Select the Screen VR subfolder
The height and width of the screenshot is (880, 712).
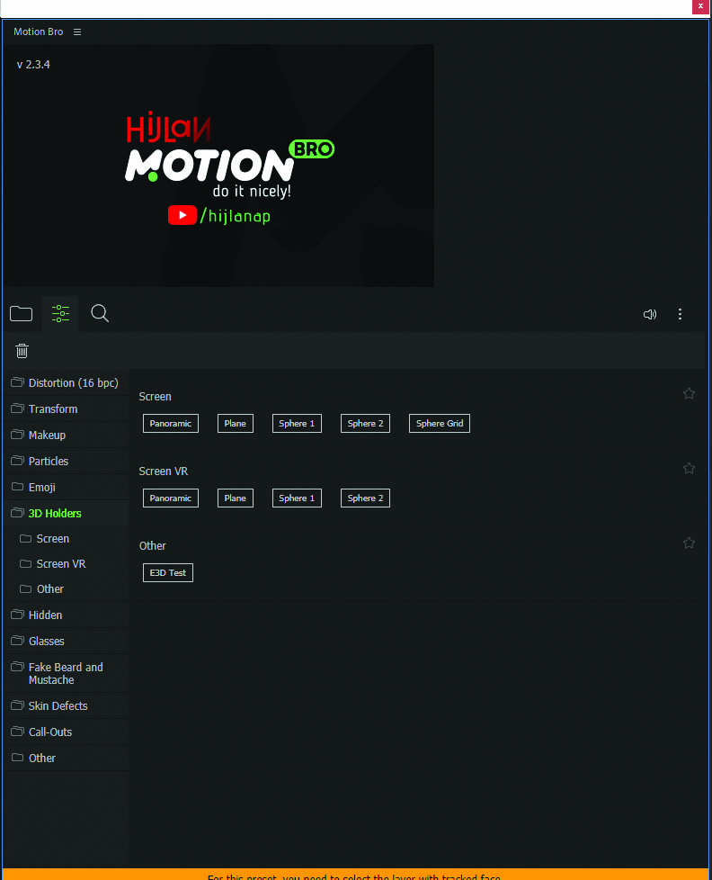66,564
